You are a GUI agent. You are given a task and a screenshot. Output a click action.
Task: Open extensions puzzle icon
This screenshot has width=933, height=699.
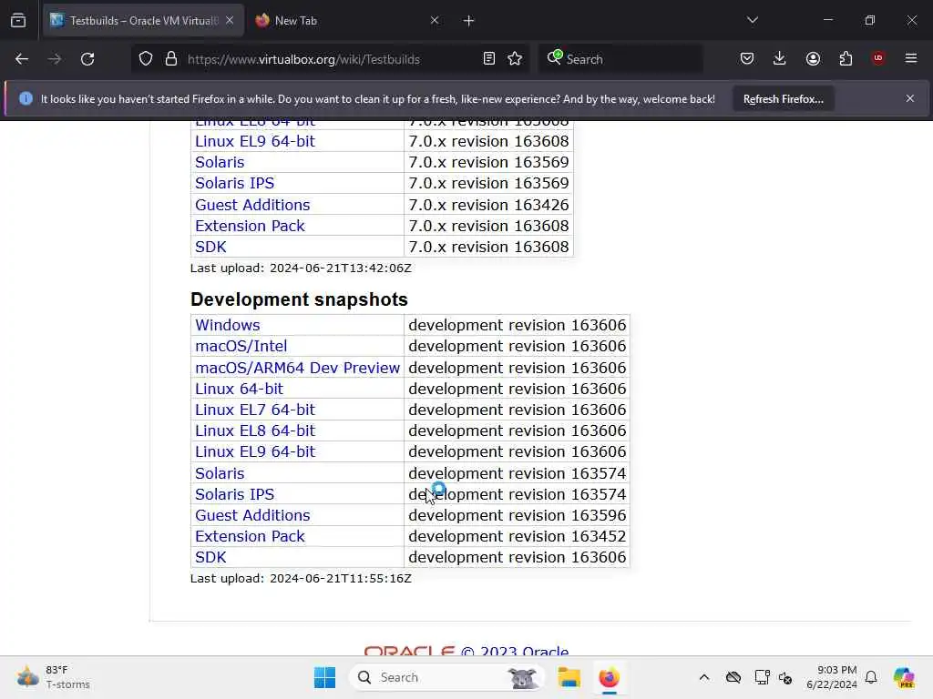pos(846,58)
